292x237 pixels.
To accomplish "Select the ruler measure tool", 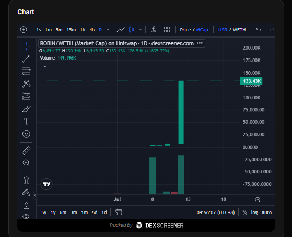I will (26, 150).
